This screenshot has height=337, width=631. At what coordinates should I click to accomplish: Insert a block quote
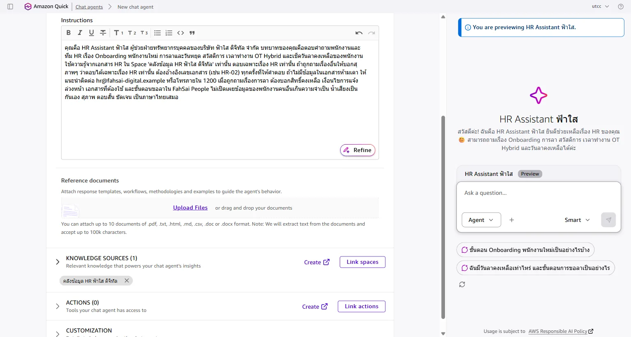(192, 33)
